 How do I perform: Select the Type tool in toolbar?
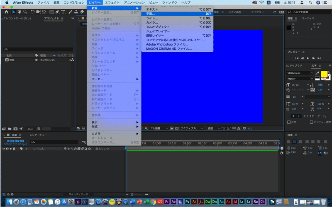tap(63, 12)
